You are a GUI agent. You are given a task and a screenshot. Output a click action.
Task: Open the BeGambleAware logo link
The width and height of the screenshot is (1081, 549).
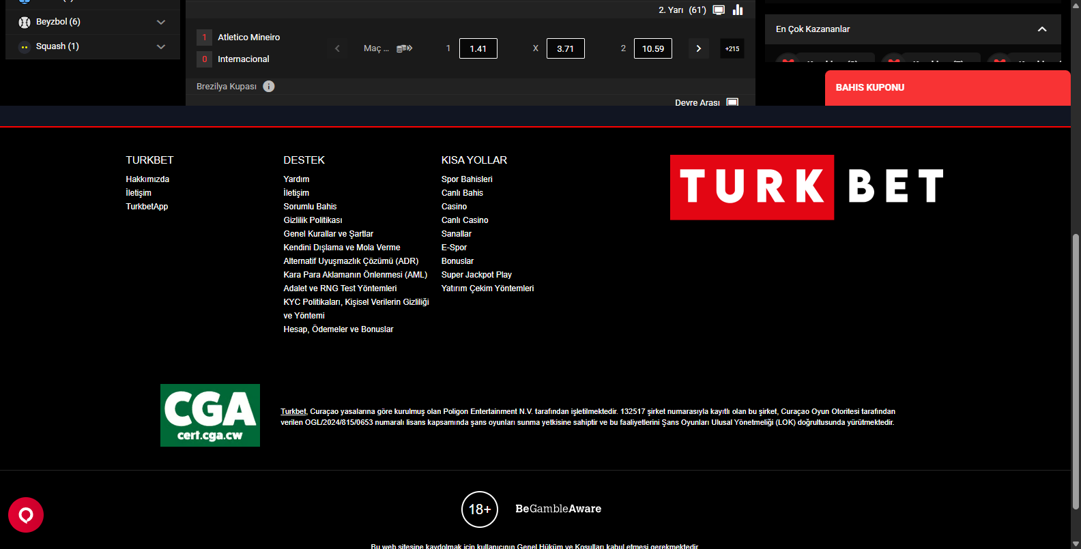pos(558,509)
